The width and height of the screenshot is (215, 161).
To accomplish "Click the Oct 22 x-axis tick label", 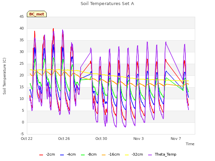I will tap(27, 139).
